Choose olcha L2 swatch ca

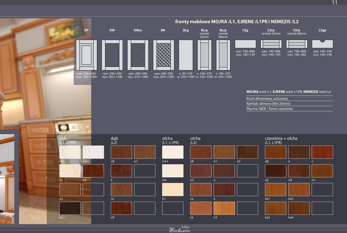201,190
